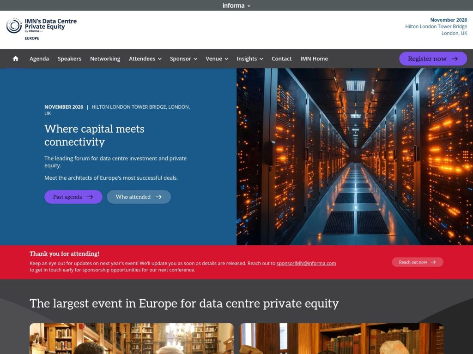Screen dimensions: 473x354
Task: Open the Networking page
Action: pos(105,59)
